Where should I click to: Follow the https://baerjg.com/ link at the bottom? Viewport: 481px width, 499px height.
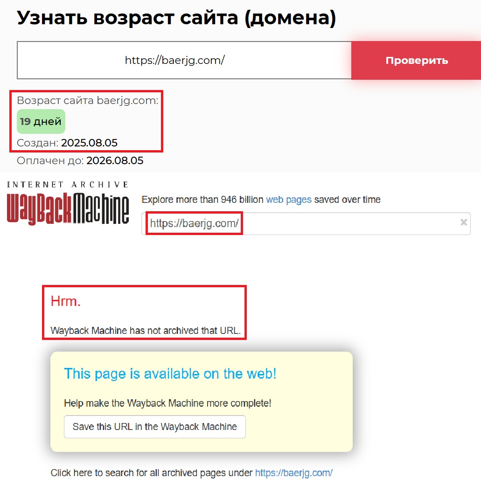293,472
